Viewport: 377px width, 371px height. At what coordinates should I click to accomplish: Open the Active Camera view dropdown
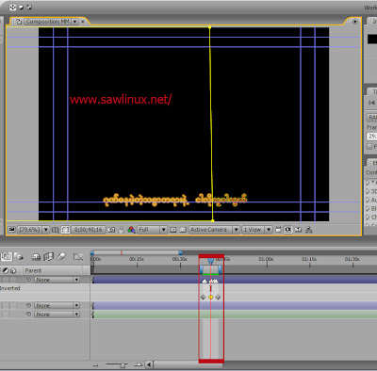pyautogui.click(x=214, y=230)
